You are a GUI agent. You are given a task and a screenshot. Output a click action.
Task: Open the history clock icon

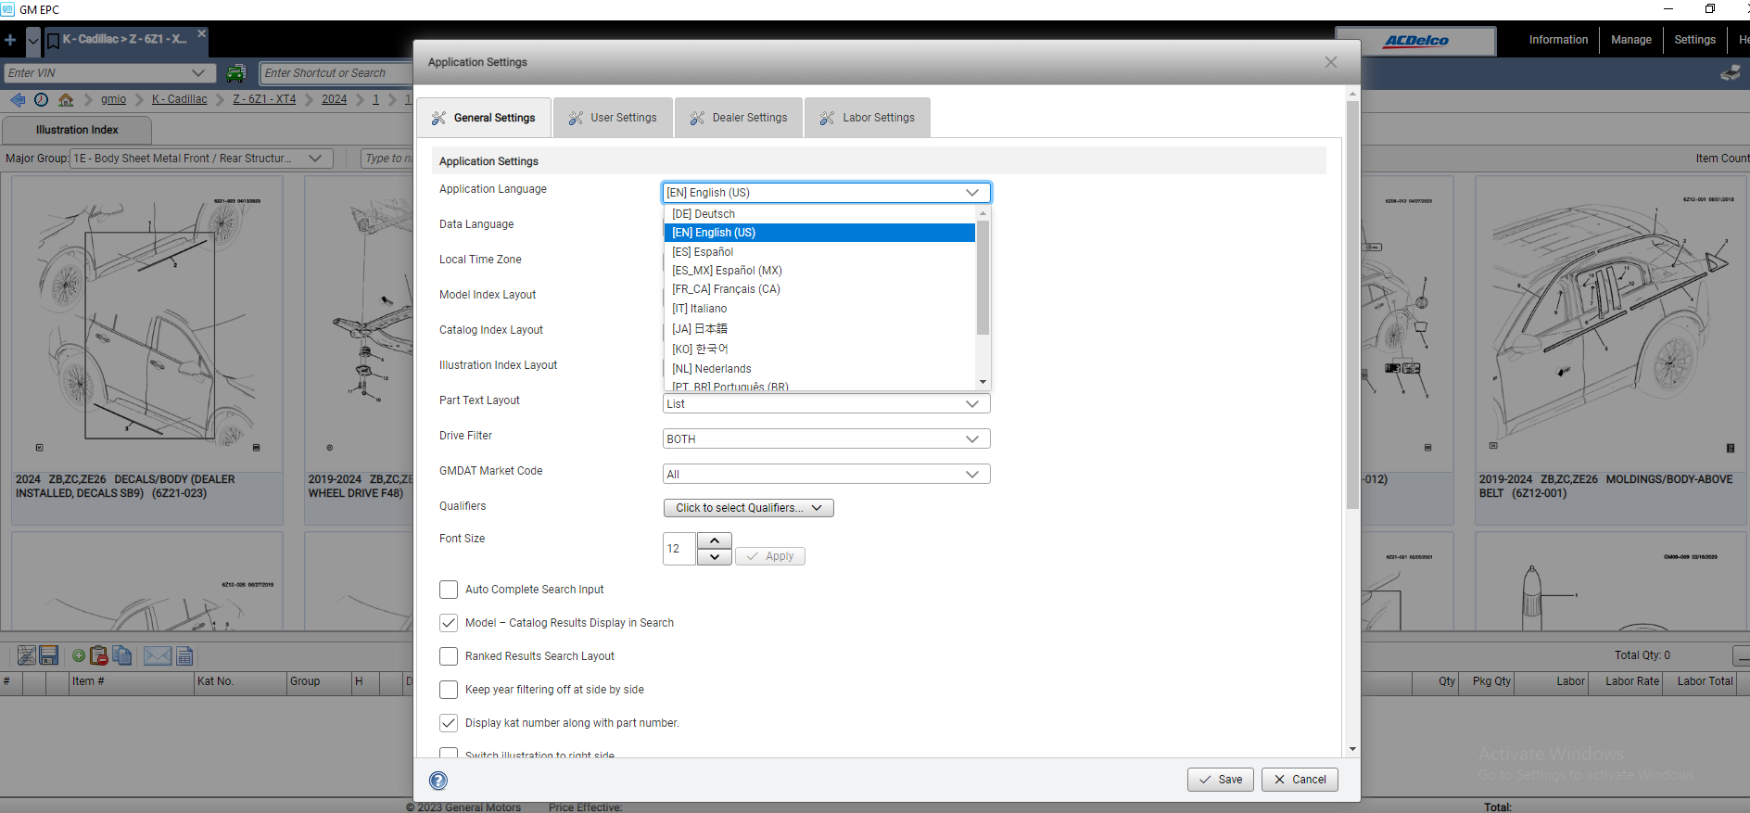tap(41, 99)
